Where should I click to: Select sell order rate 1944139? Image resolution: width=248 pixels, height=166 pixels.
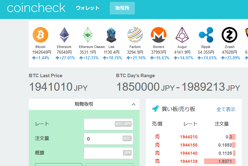tap(189, 161)
